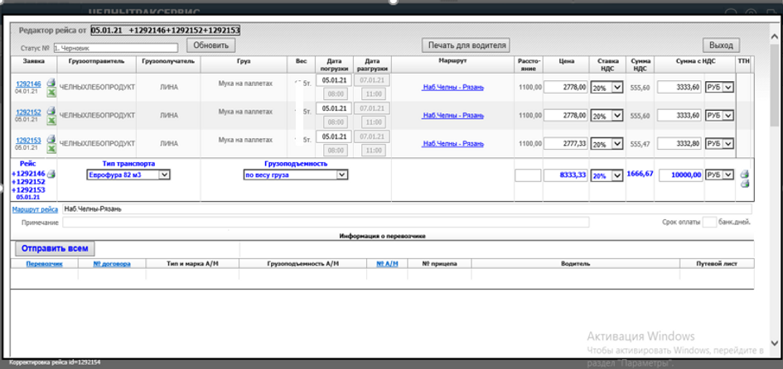Click the Статус № field 1. Черновик
This screenshot has width=783, height=369.
pos(115,48)
